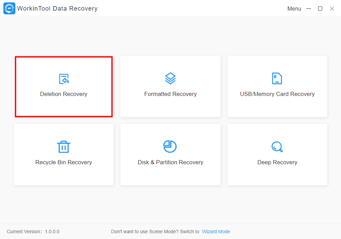The height and width of the screenshot is (239, 341).
Task: Select the Recycle Bin Recovery label
Action: click(x=64, y=163)
